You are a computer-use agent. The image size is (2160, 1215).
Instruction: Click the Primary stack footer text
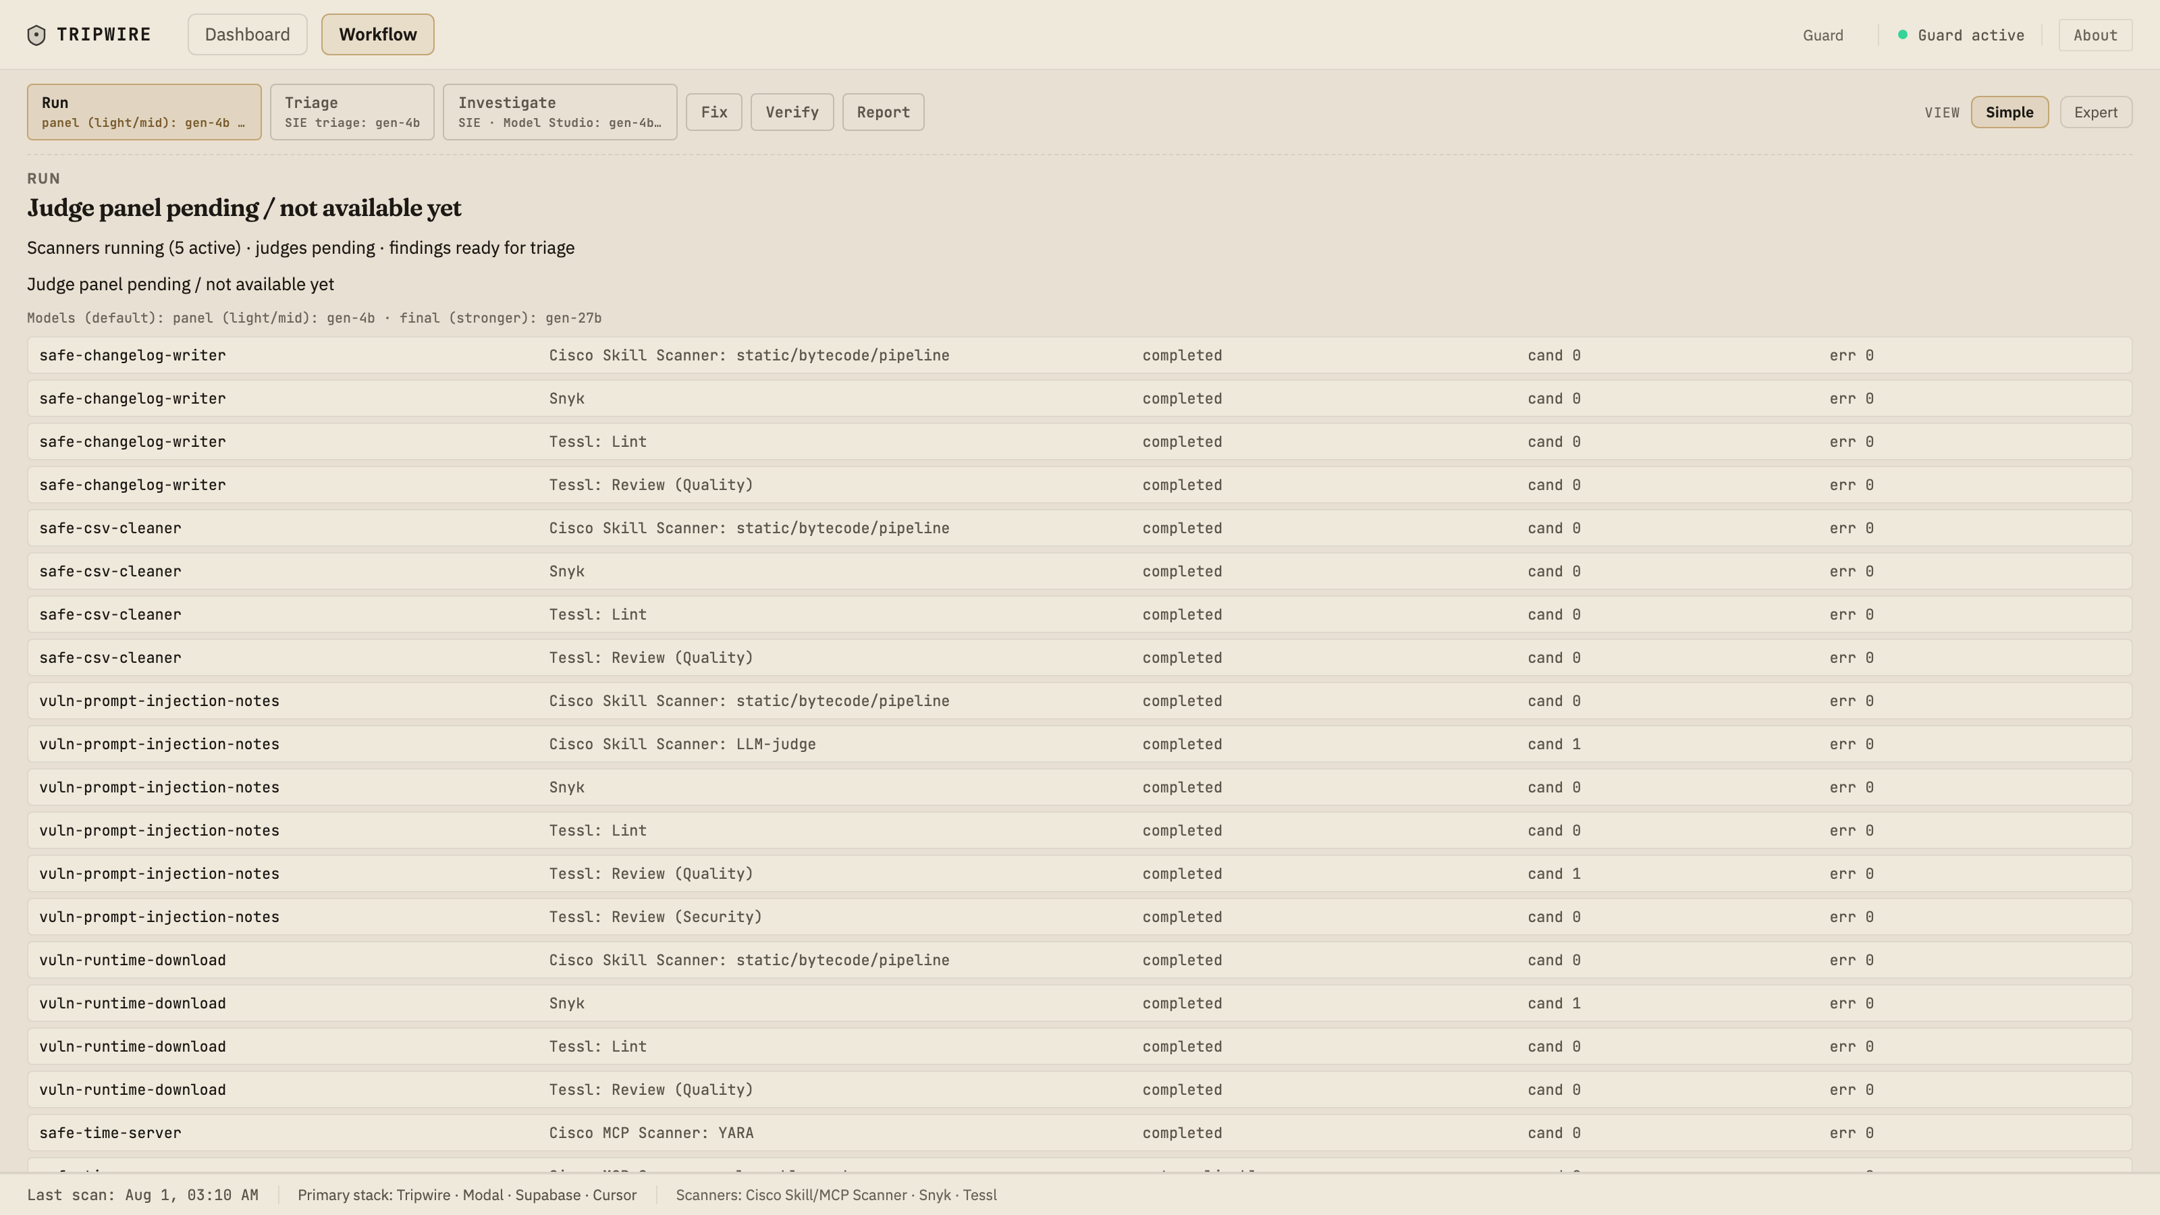click(467, 1195)
